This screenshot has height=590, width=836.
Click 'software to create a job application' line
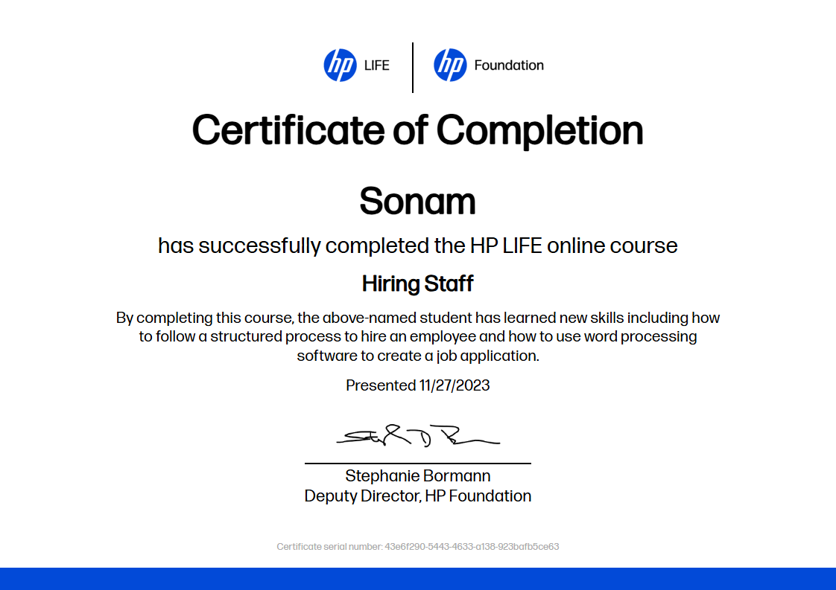tap(417, 356)
